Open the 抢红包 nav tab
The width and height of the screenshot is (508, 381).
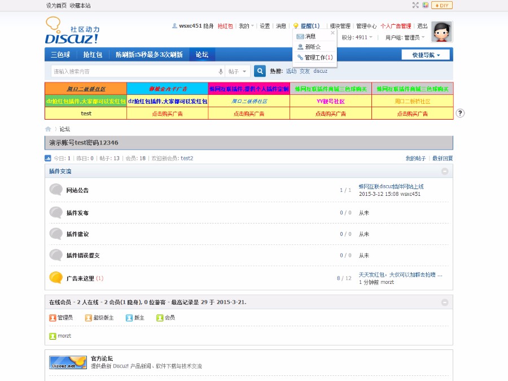(93, 54)
